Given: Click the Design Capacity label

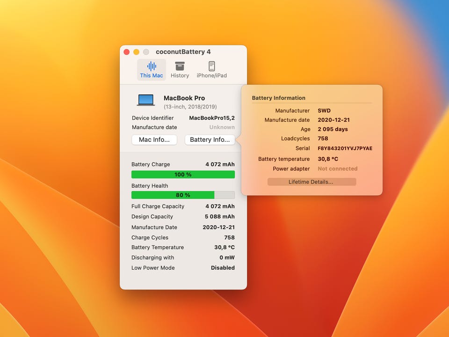Looking at the screenshot, I should 152,217.
